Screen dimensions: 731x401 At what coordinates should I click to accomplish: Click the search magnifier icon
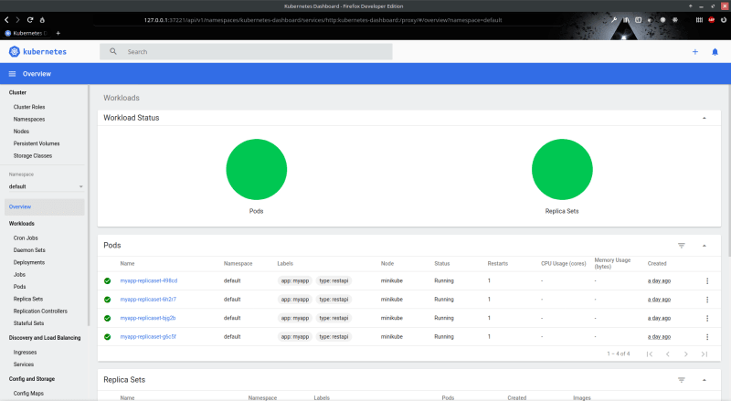[x=112, y=51]
